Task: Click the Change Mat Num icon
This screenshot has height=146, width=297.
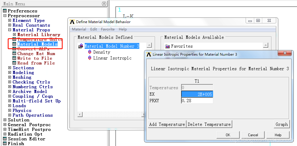Action: tap(15, 54)
